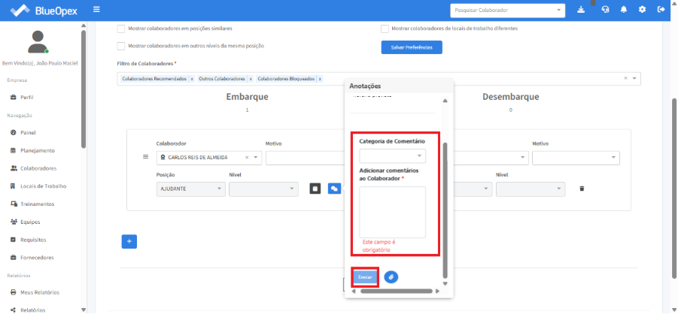
Task: Click 'Este campo é obrigatório' message
Action: tap(379, 246)
